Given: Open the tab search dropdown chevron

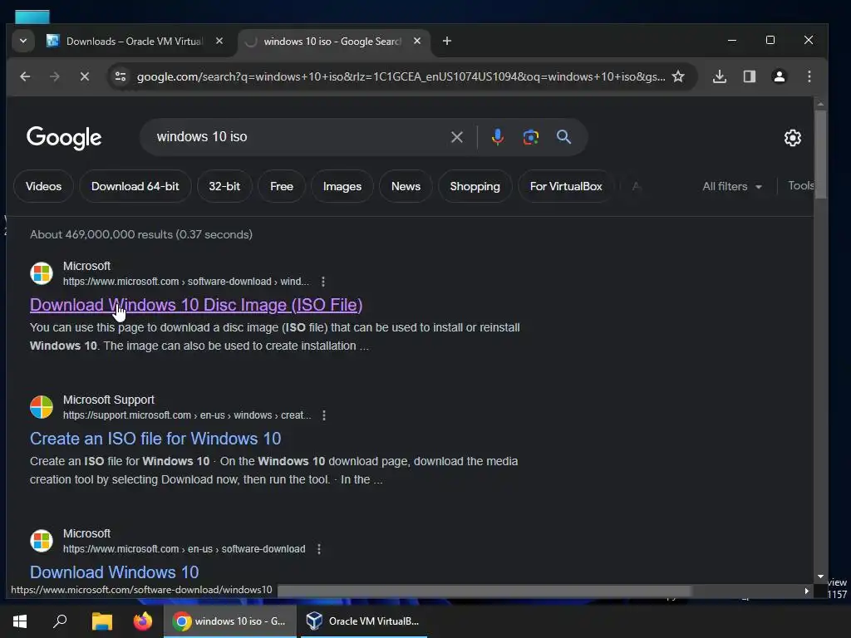Looking at the screenshot, I should coord(22,42).
